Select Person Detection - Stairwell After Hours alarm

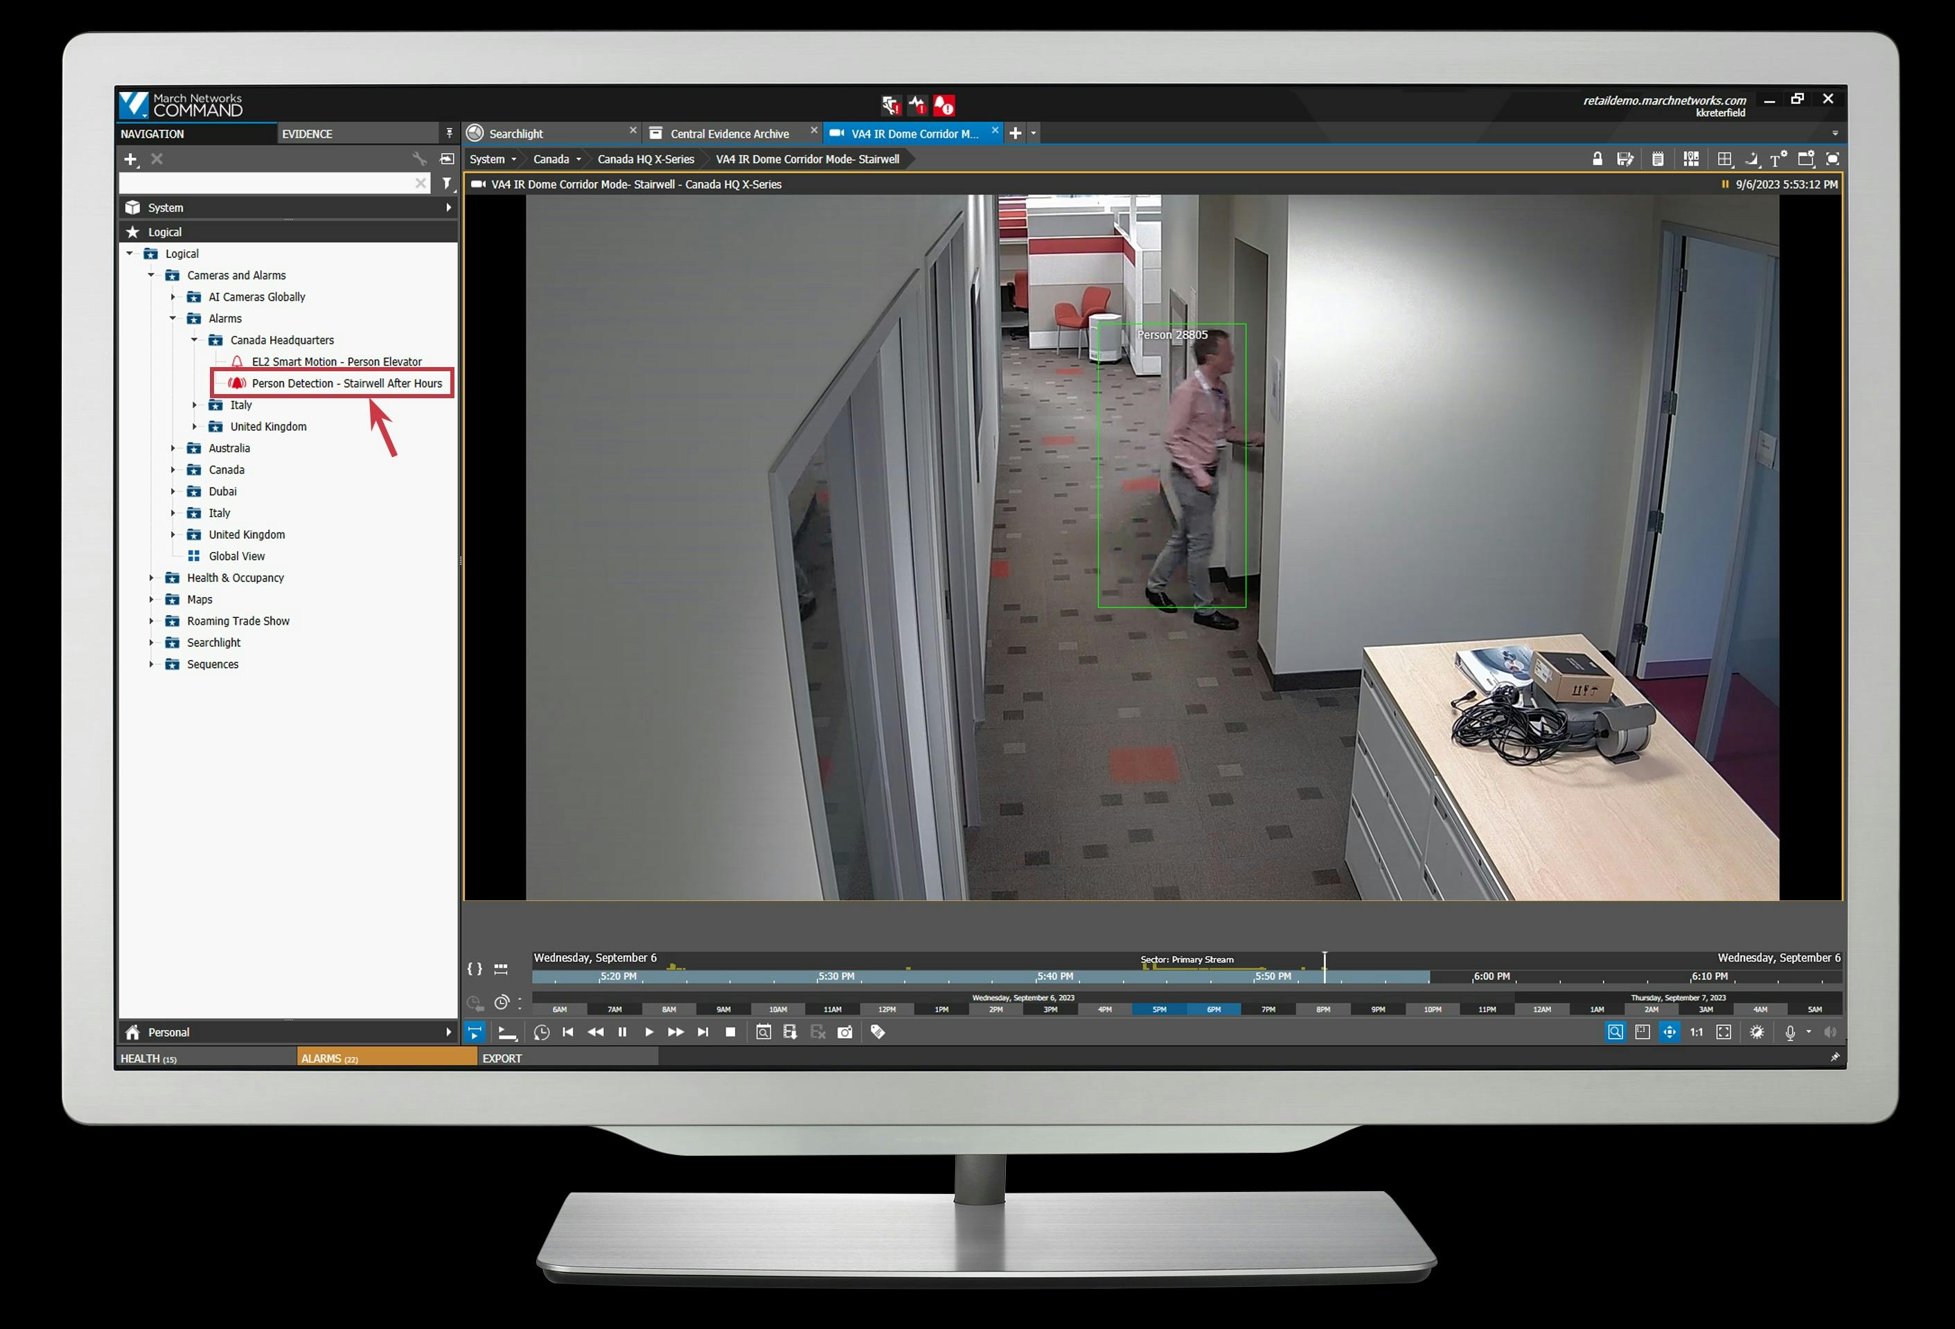(346, 384)
